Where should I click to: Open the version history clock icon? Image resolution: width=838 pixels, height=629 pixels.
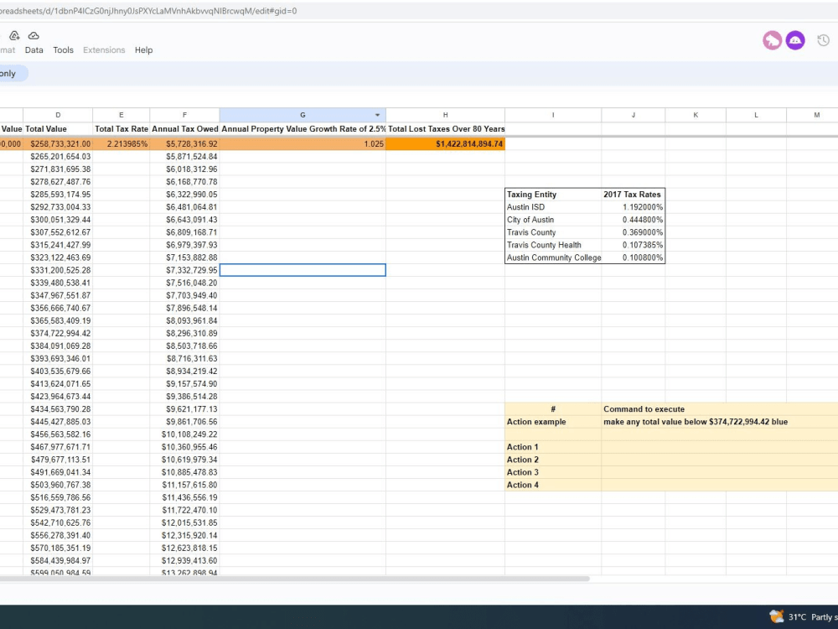(x=823, y=39)
